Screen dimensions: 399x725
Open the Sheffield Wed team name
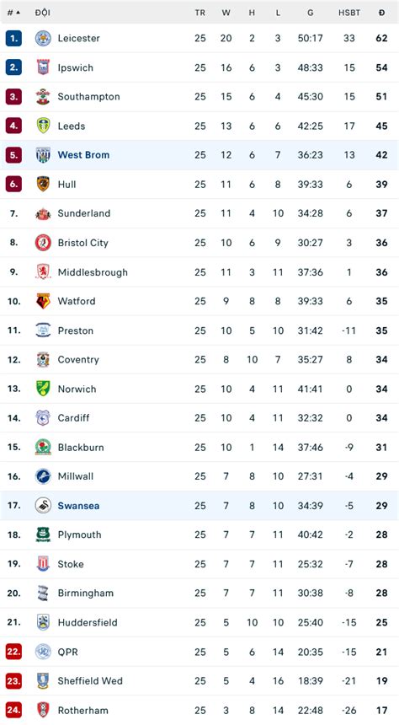[90, 680]
